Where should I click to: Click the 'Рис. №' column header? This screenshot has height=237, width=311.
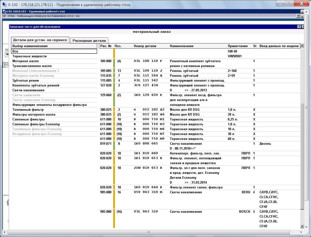[x=106, y=46]
